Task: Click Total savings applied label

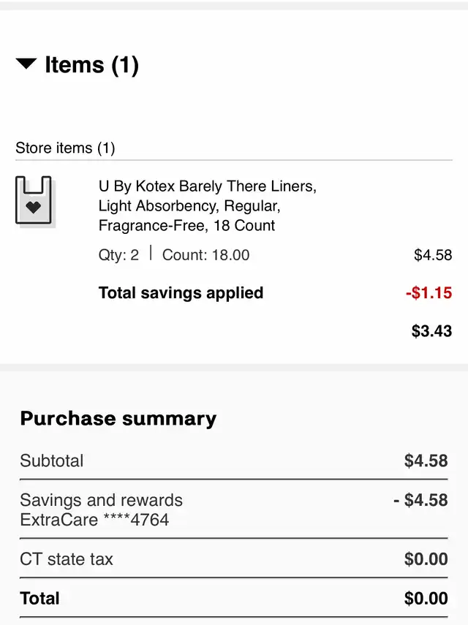Action: coord(181,292)
